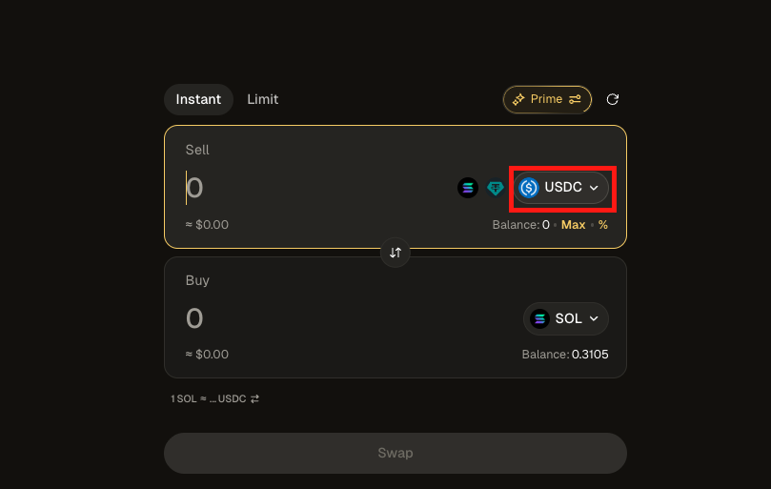Screen dimensions: 771x489
Task: Switch to the Limit tab
Action: [263, 99]
